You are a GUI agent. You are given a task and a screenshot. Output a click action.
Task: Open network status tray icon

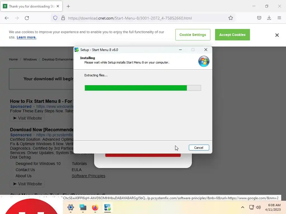pyautogui.click(x=252, y=207)
